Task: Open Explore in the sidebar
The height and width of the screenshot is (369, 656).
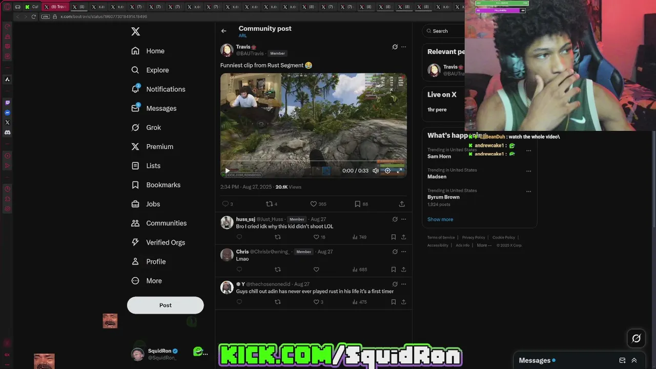Action: click(150, 70)
